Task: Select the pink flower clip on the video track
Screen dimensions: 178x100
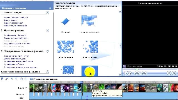Action: tap(53, 88)
